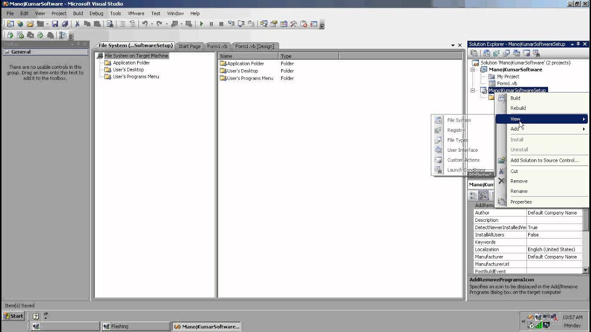Click the Undo toolbar icon
The height and width of the screenshot is (332, 591).
point(145,24)
